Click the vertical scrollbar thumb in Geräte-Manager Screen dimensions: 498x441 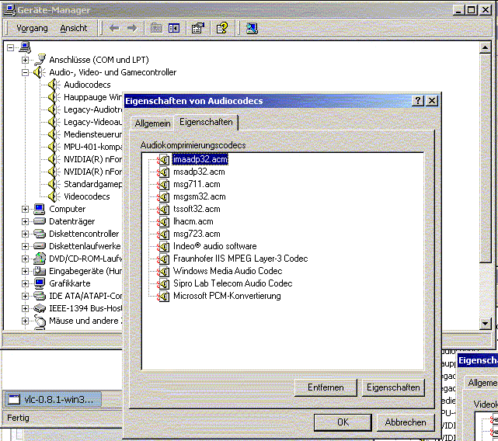point(485,158)
